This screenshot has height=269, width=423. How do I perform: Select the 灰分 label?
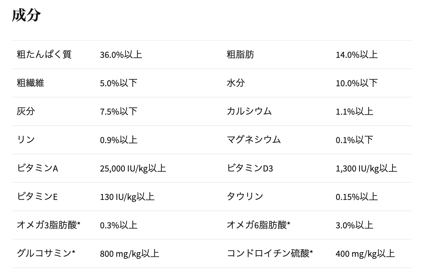click(x=26, y=111)
